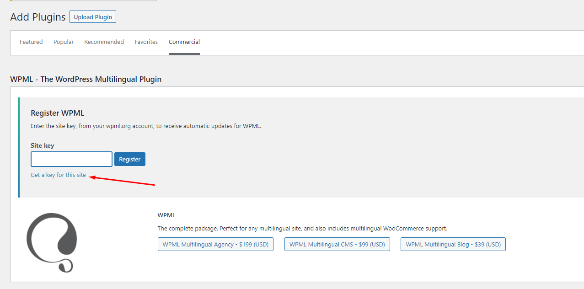Image resolution: width=584 pixels, height=289 pixels.
Task: Choose WPML Multilingual Blog - $39 (USD)
Action: point(453,244)
